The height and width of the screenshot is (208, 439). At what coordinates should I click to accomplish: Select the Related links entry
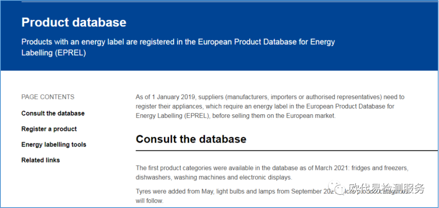tap(41, 160)
